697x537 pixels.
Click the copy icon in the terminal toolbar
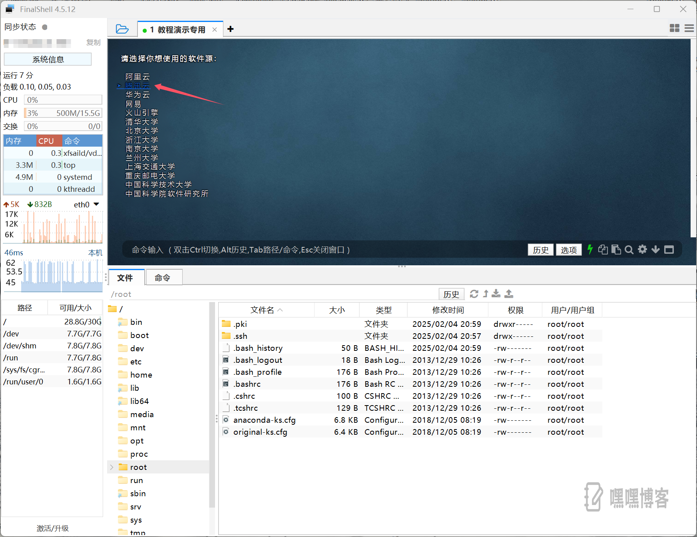click(603, 250)
